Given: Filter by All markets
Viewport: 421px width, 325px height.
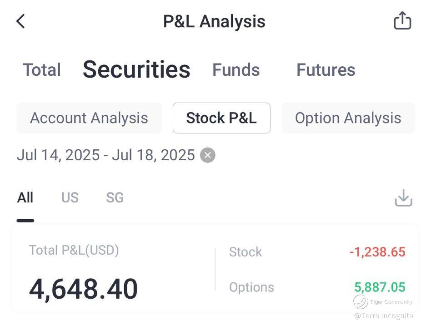Looking at the screenshot, I should pos(25,198).
